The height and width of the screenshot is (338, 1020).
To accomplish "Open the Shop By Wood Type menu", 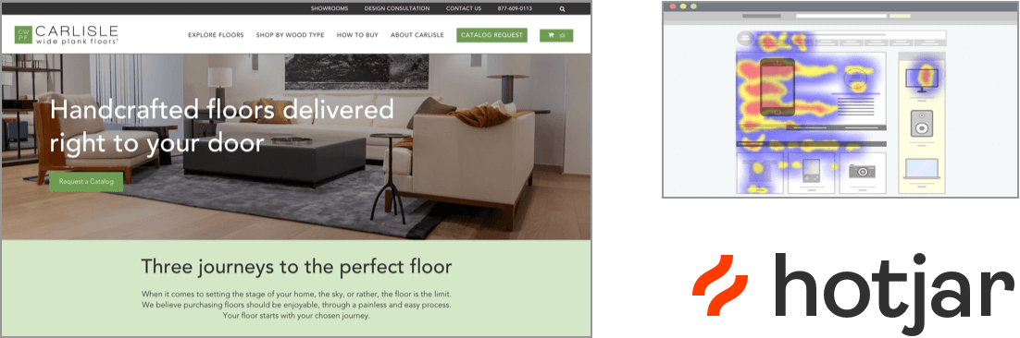I will click(x=290, y=35).
